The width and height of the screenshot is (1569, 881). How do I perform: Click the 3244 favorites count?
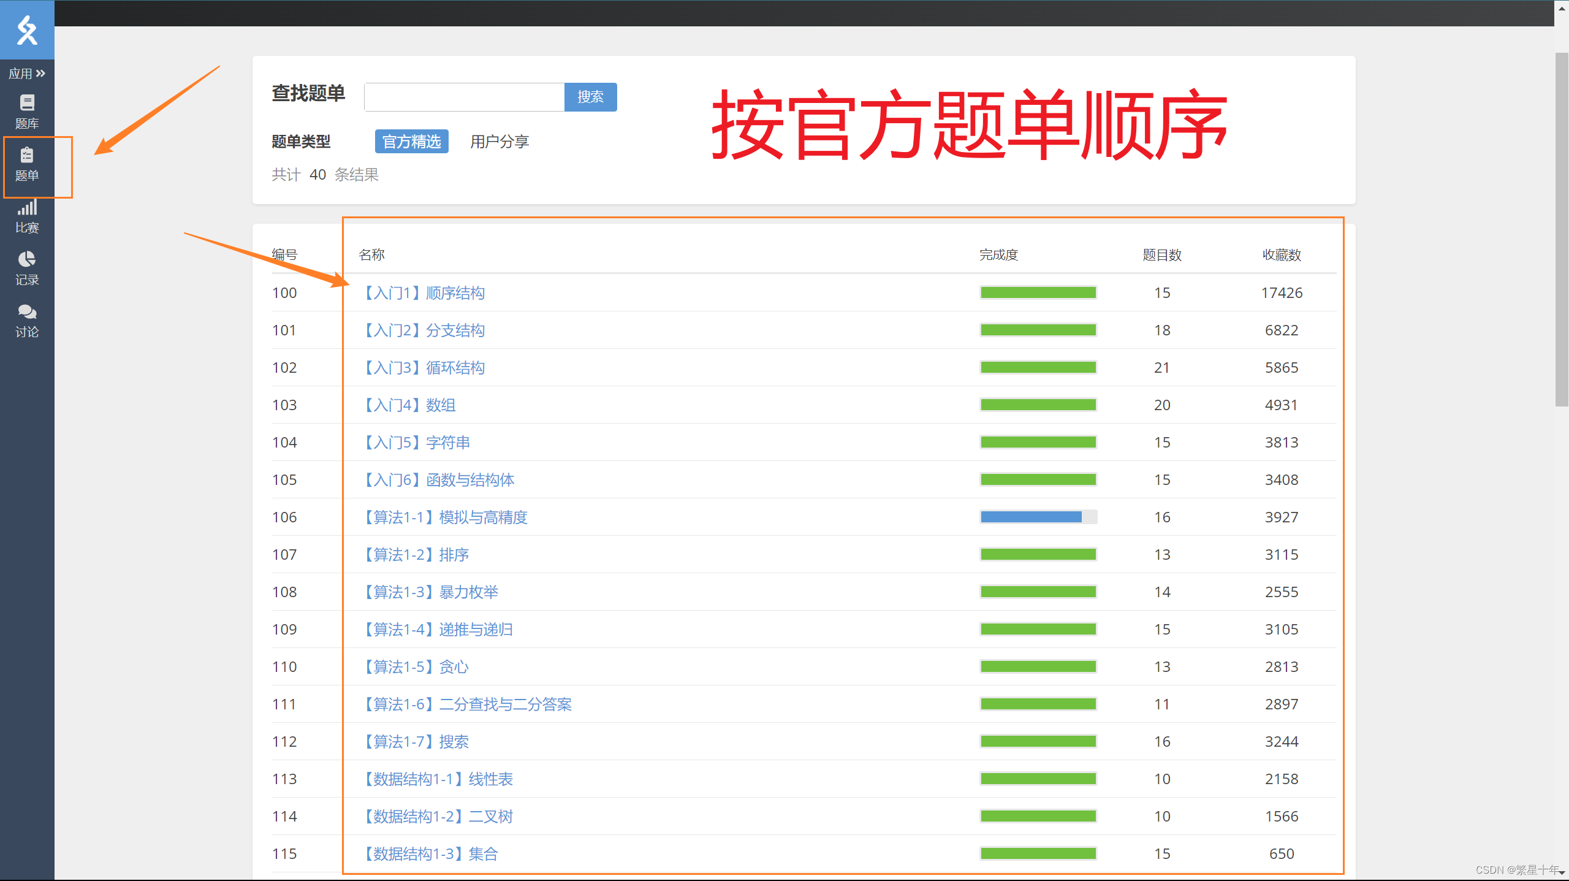[x=1282, y=742]
